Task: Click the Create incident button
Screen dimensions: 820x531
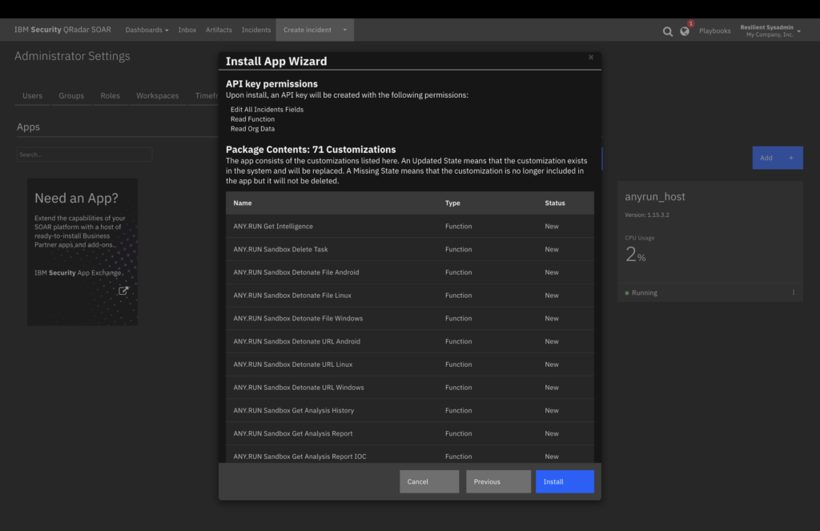Action: click(307, 30)
